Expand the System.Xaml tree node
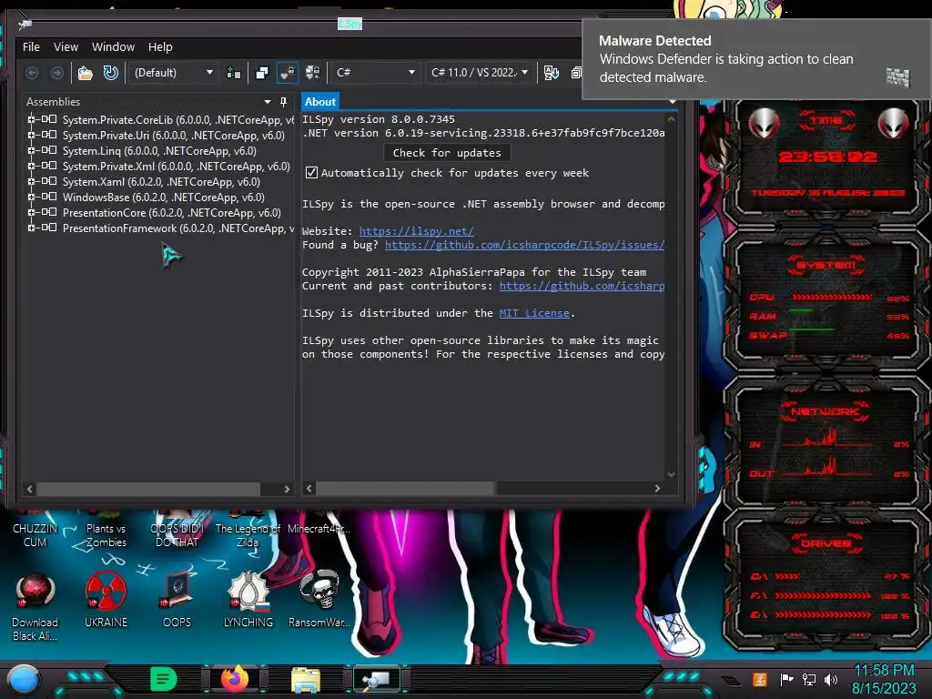 point(31,181)
